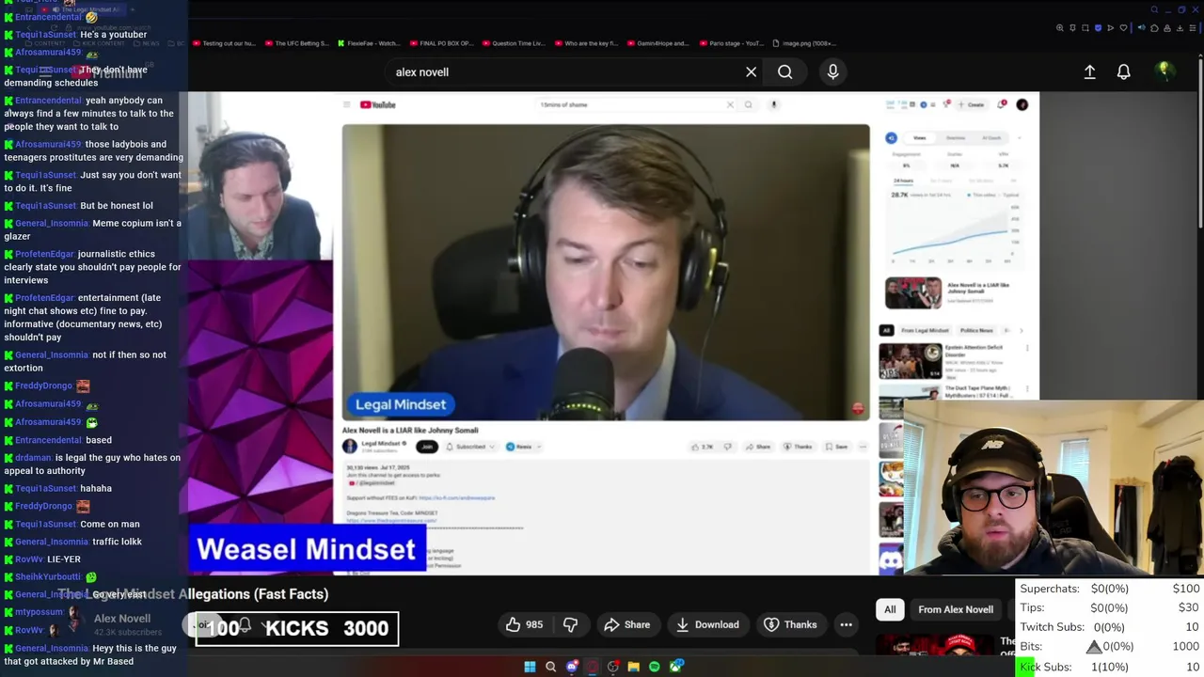Open the 'The UFC Betting S...' bookmark

pyautogui.click(x=296, y=43)
